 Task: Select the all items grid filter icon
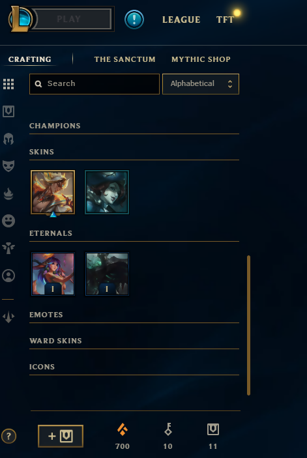(x=8, y=84)
